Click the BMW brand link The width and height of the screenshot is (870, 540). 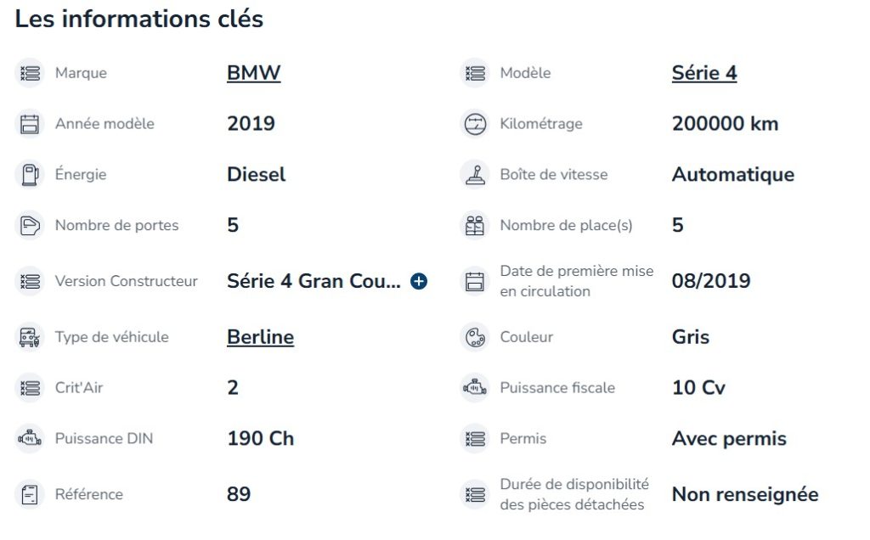click(253, 73)
